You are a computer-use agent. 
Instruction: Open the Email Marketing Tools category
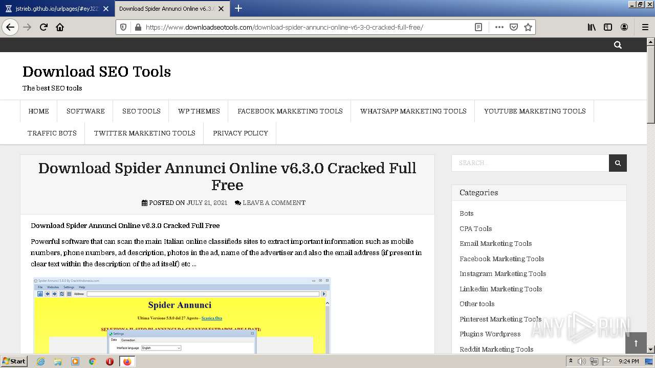click(496, 244)
